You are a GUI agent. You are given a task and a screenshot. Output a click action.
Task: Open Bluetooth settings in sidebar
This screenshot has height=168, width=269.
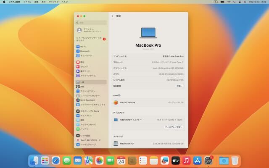click(x=91, y=51)
